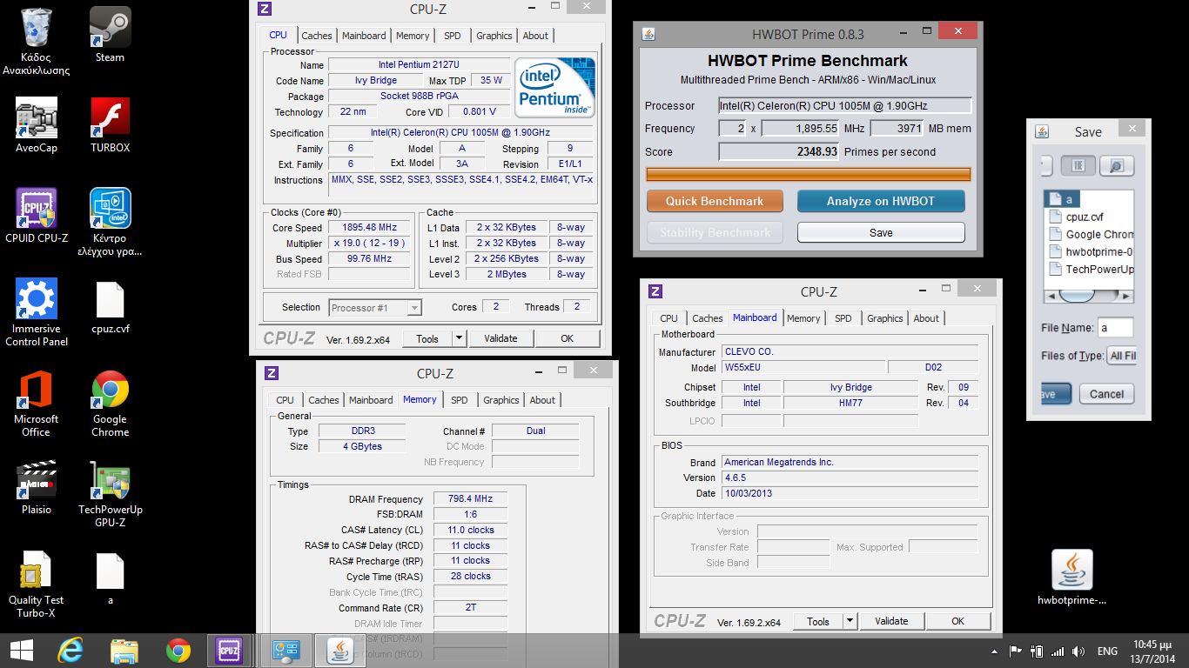
Task: Launch the TechPowerUp GPU-Z desktop shortcut
Action: [110, 493]
